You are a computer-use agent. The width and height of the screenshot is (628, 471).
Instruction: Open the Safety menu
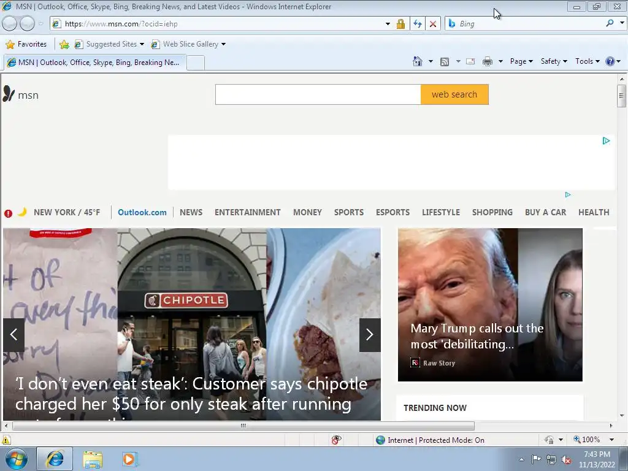click(x=554, y=61)
